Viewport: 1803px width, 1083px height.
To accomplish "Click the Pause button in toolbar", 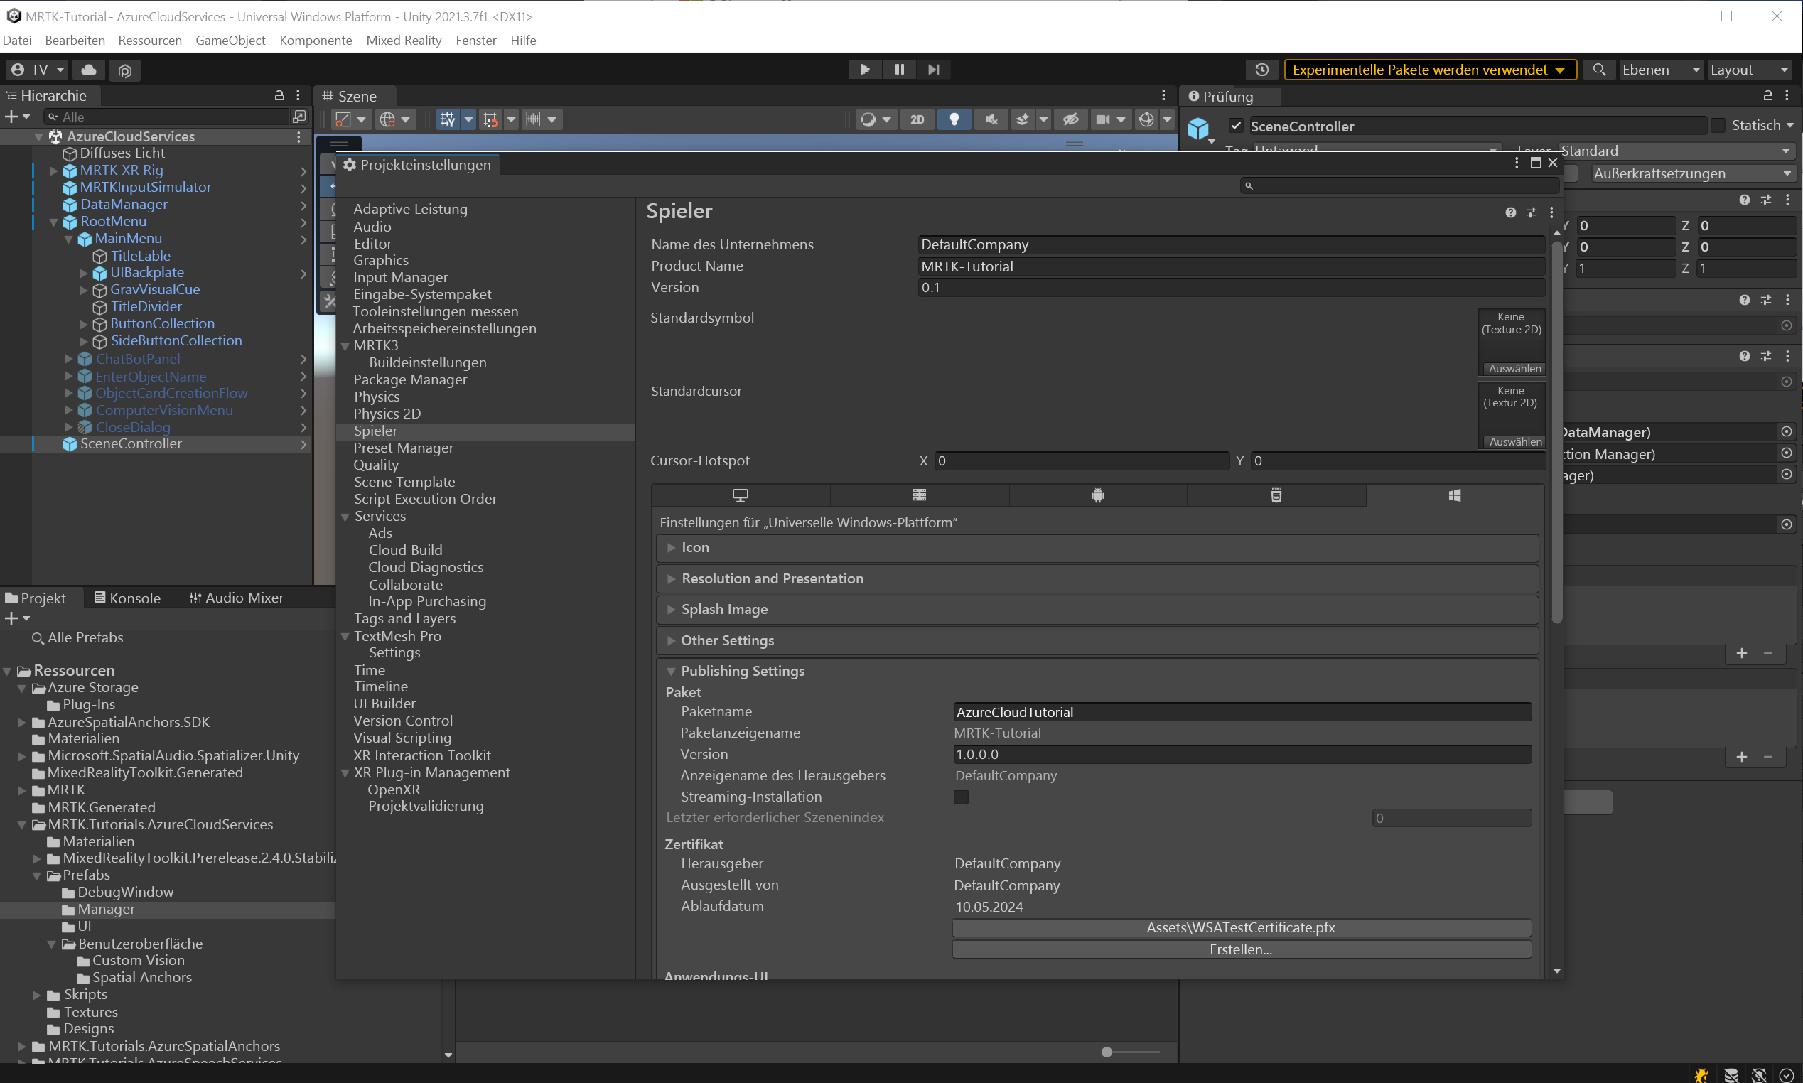I will tap(899, 70).
